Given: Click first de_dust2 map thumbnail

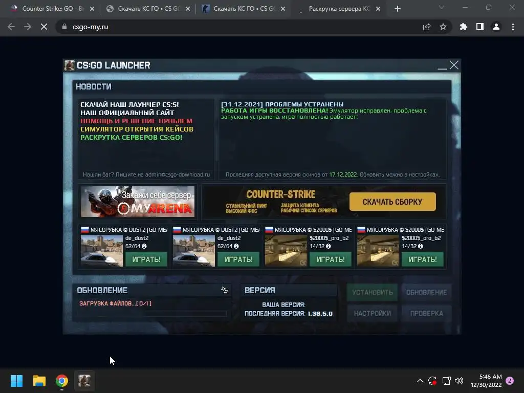Looking at the screenshot, I should coord(102,251).
